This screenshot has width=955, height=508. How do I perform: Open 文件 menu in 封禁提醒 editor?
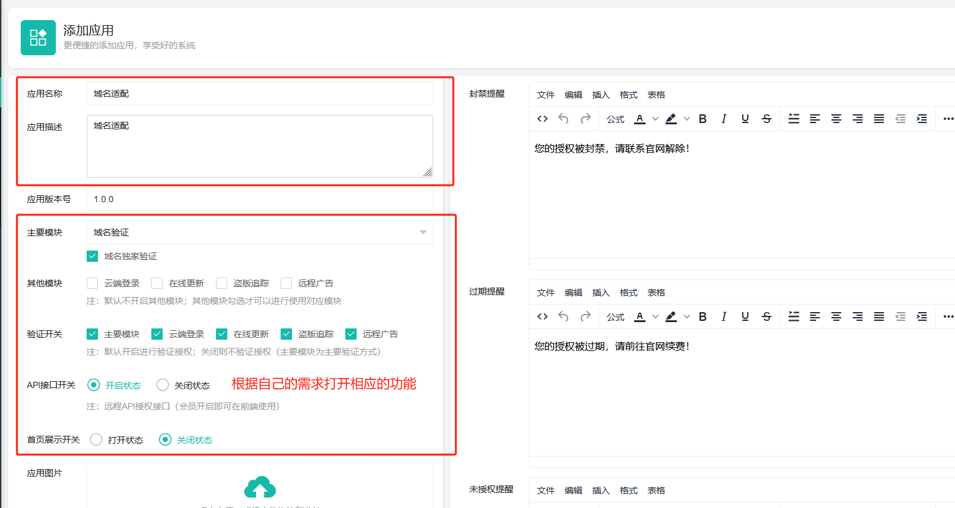tap(546, 95)
